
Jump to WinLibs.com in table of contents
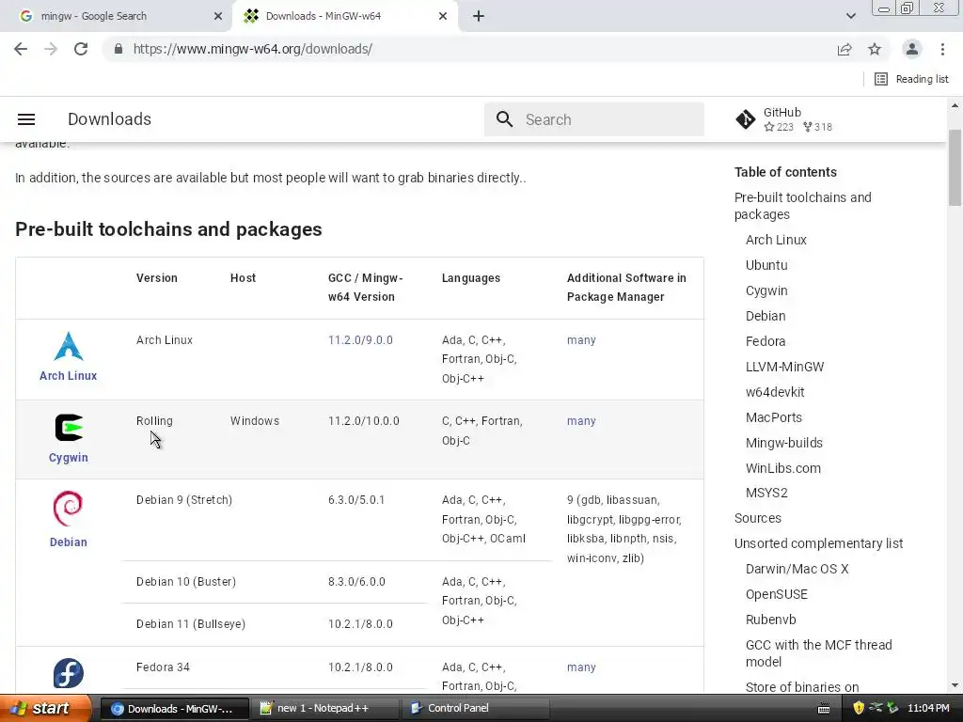point(783,468)
